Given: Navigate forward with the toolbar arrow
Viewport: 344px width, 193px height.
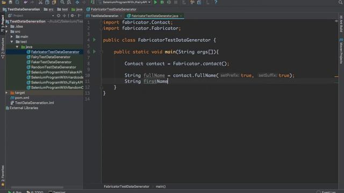Looking at the screenshot, I should tap(84, 2).
